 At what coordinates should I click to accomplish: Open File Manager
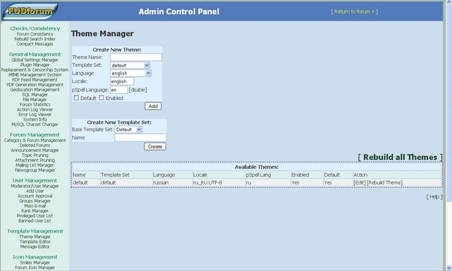point(35,99)
